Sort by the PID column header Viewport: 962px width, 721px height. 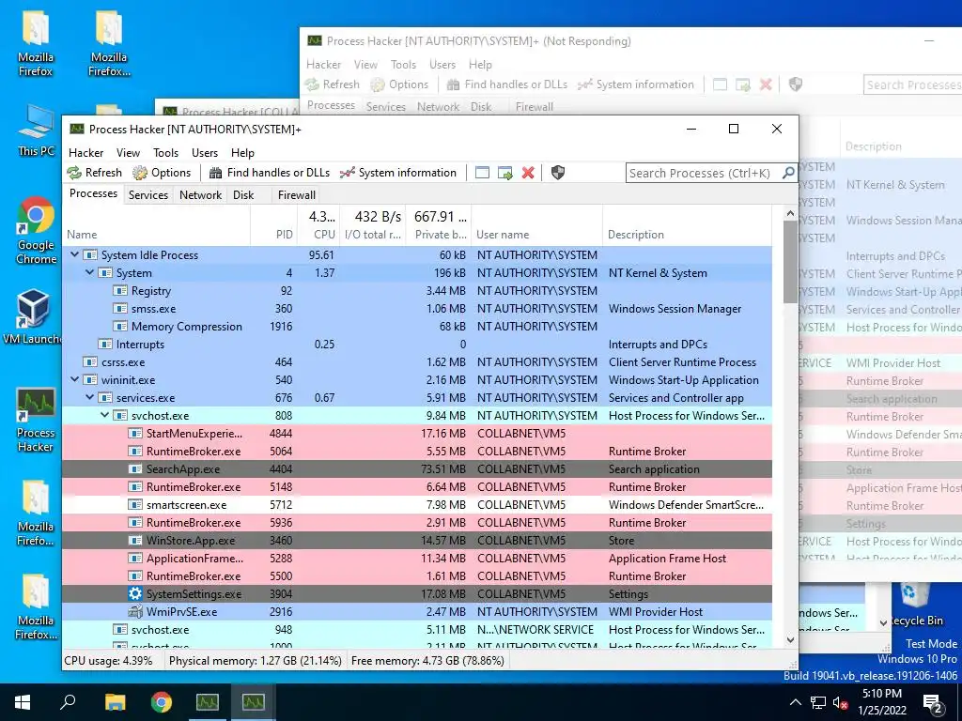tap(274, 234)
